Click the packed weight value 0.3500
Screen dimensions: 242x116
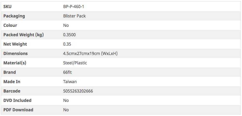pos(69,35)
